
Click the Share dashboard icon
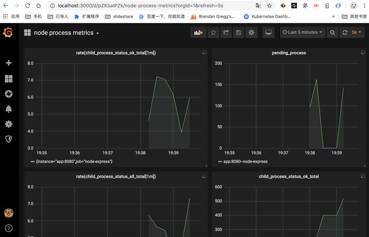226,32
